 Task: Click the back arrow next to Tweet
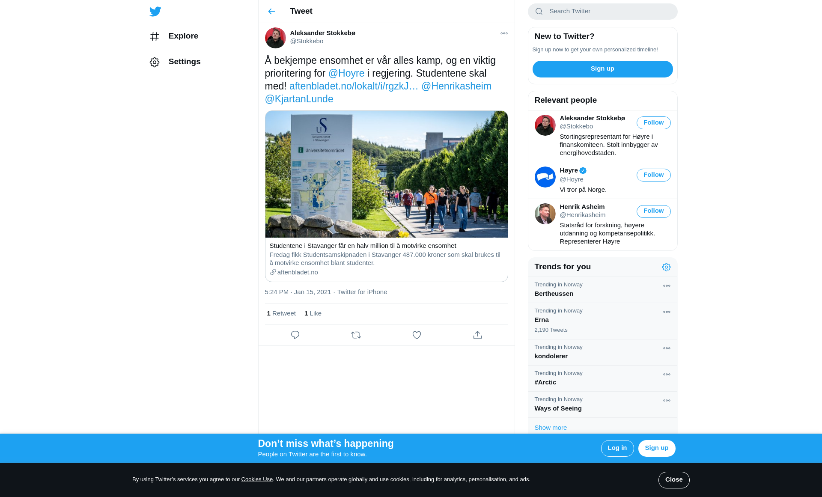click(x=271, y=12)
